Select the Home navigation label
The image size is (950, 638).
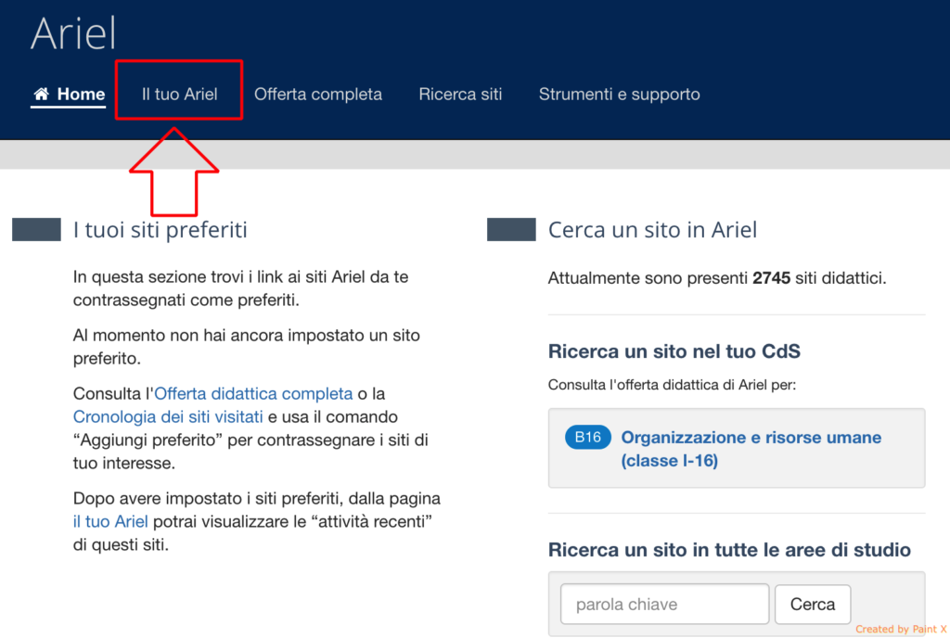pos(81,95)
